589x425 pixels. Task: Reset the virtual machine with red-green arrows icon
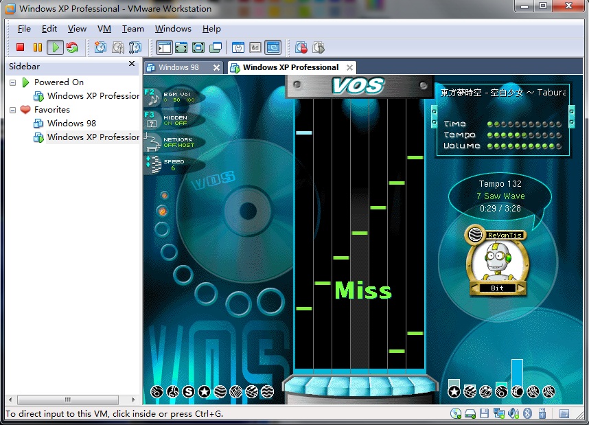coord(72,47)
